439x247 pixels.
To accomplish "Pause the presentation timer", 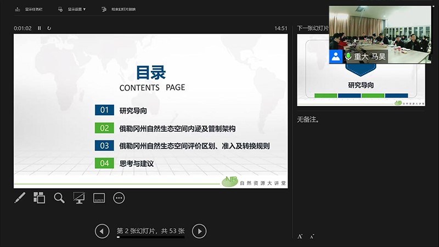I will coord(40,29).
